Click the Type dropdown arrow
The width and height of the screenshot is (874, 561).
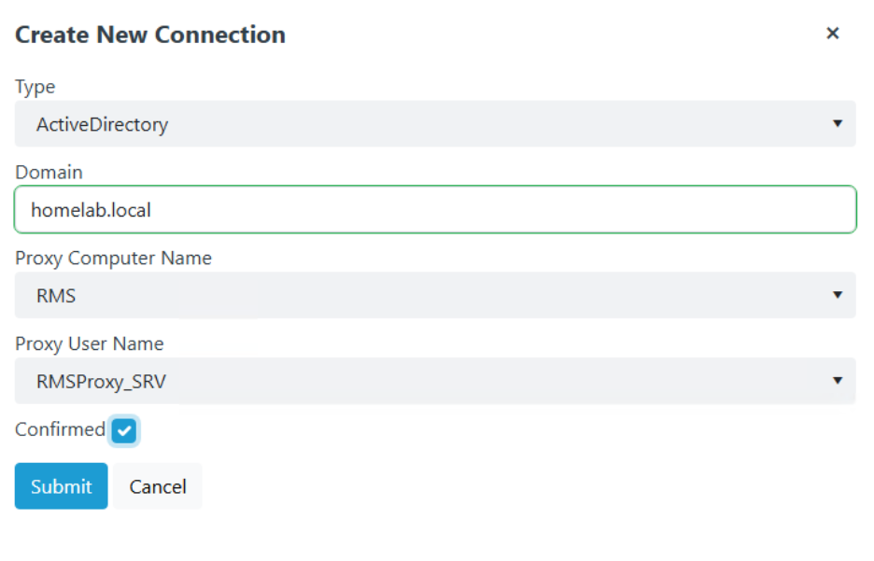click(839, 123)
